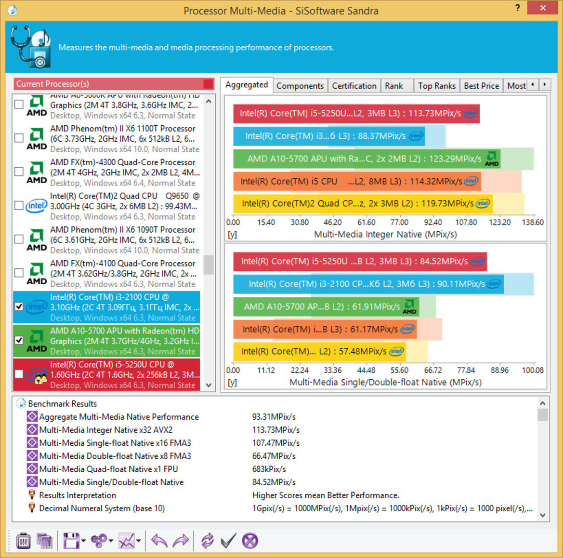
Task: Click the processor list scroll-down arrow
Action: 209,385
